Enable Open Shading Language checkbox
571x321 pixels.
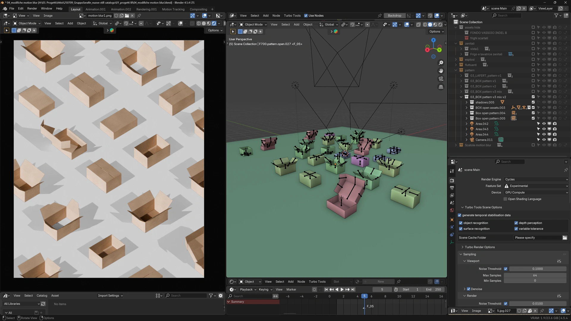coord(505,199)
